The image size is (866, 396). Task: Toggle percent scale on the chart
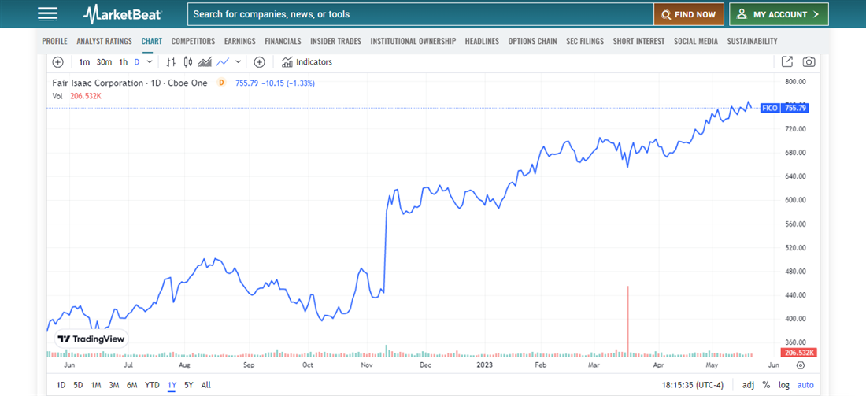coord(766,385)
